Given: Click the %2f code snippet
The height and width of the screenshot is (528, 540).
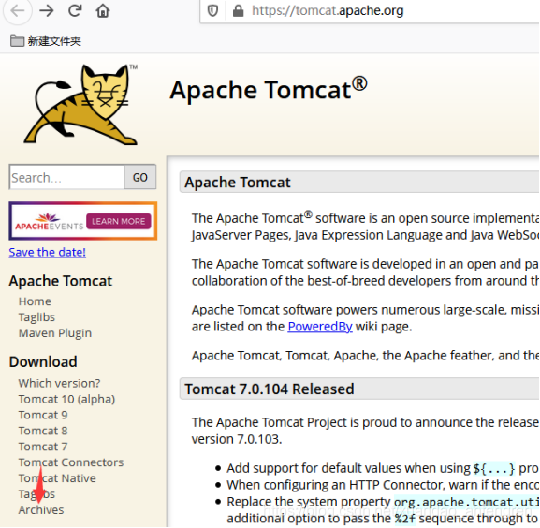Looking at the screenshot, I should (404, 519).
